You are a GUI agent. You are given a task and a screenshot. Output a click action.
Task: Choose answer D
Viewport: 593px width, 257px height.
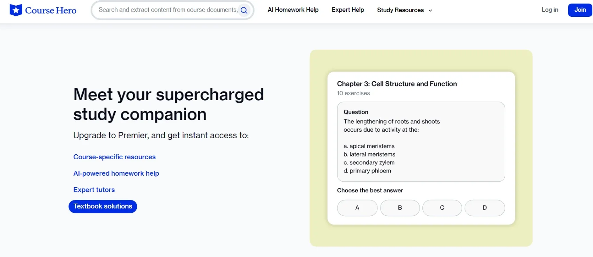(485, 208)
